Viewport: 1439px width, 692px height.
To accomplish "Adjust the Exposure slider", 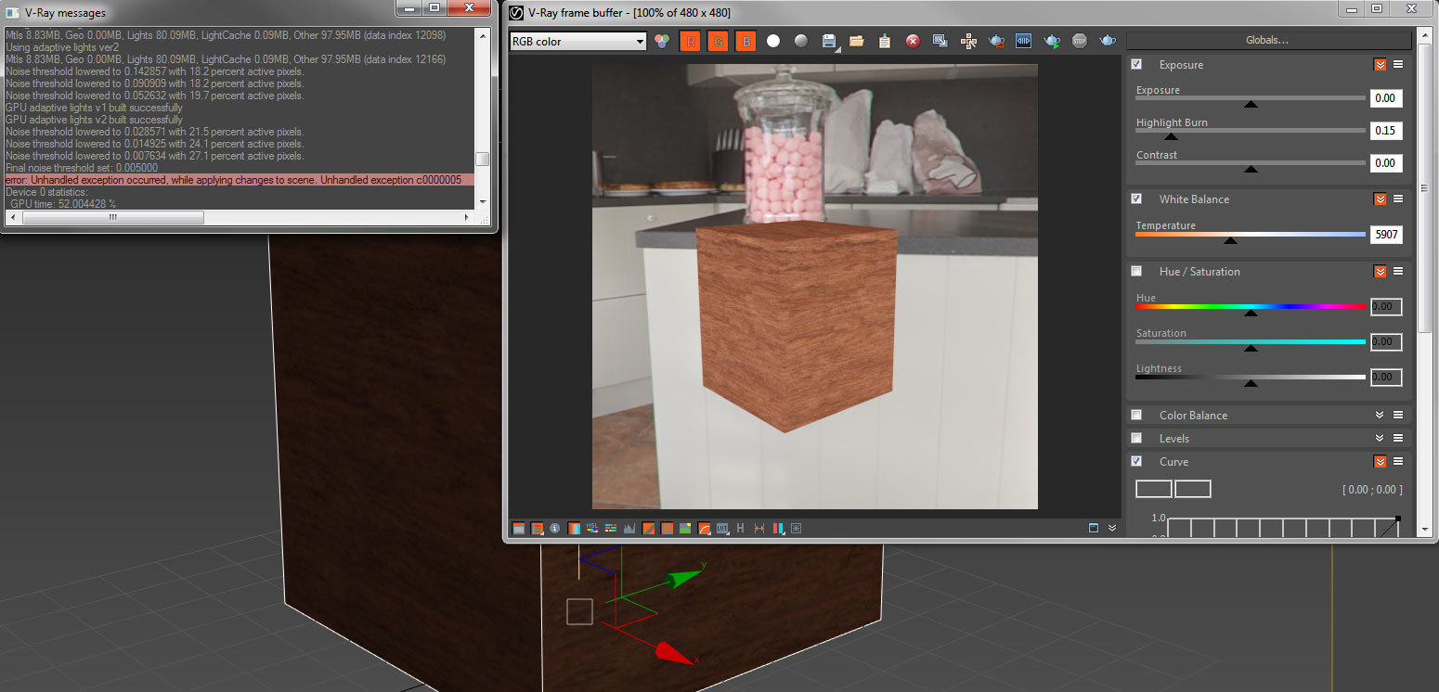I will tap(1251, 100).
